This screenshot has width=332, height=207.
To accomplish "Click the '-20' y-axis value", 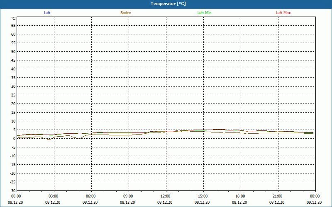I will click(x=13, y=173).
